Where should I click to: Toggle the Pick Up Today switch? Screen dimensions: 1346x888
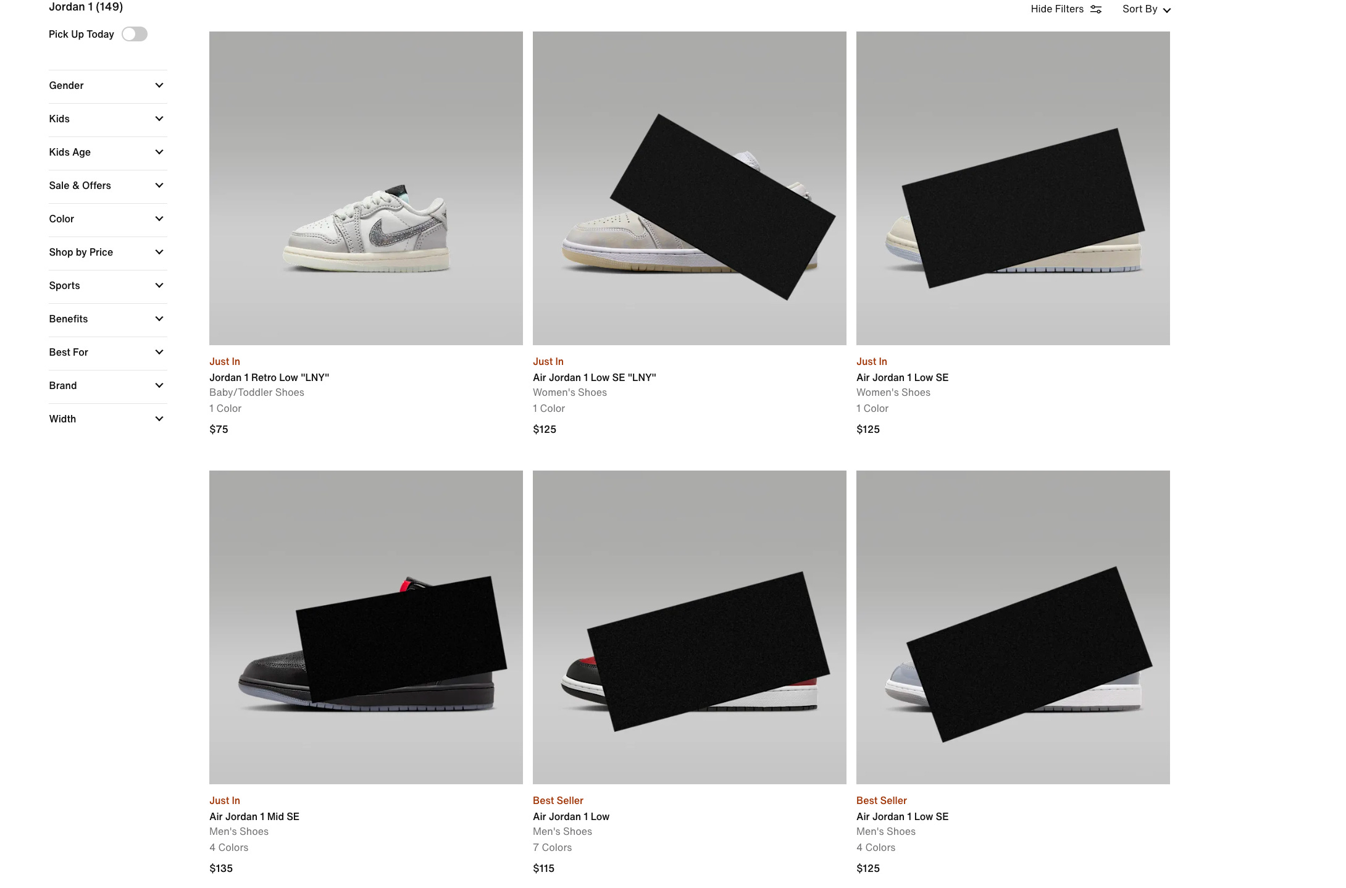click(135, 34)
